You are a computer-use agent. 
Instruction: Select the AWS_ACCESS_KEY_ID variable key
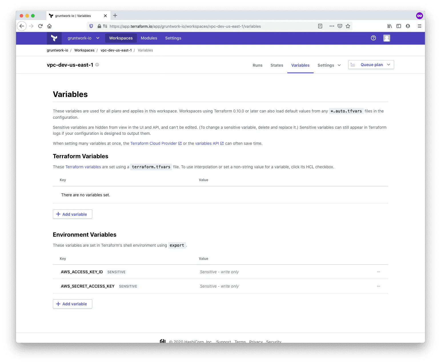click(82, 272)
